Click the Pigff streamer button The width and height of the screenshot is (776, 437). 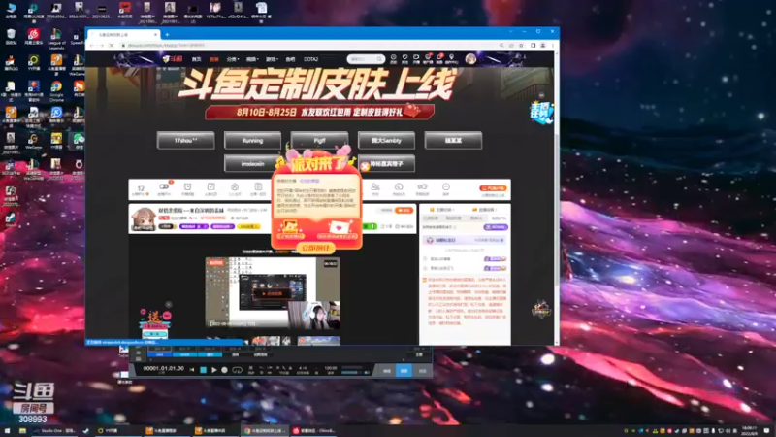click(319, 141)
